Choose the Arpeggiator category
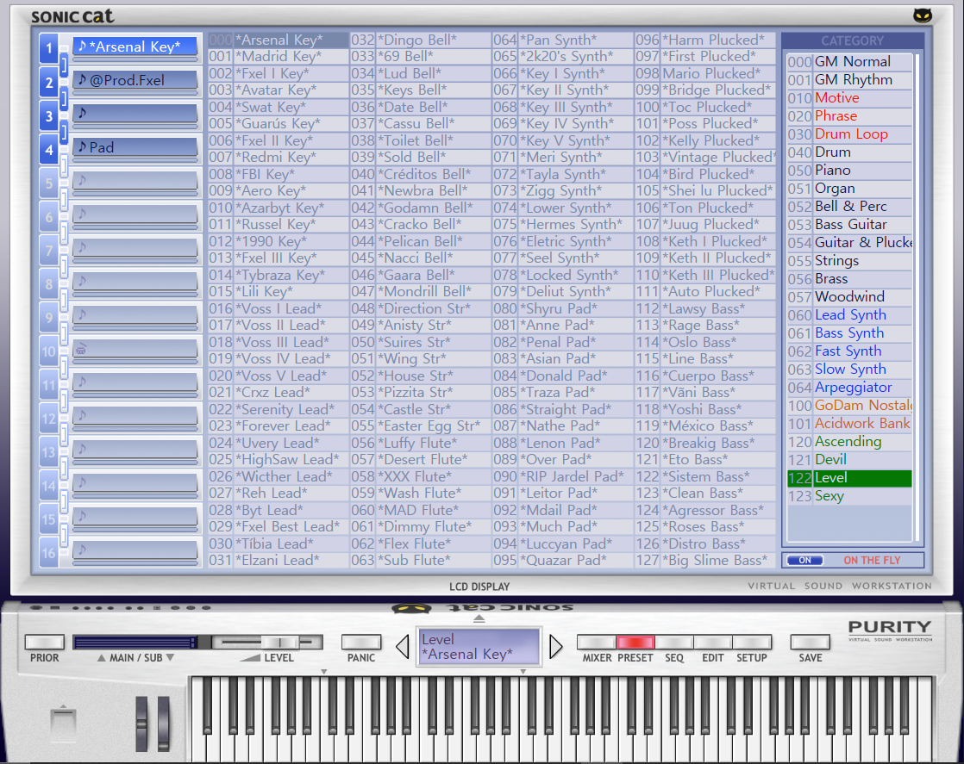The width and height of the screenshot is (964, 764). pos(849,388)
